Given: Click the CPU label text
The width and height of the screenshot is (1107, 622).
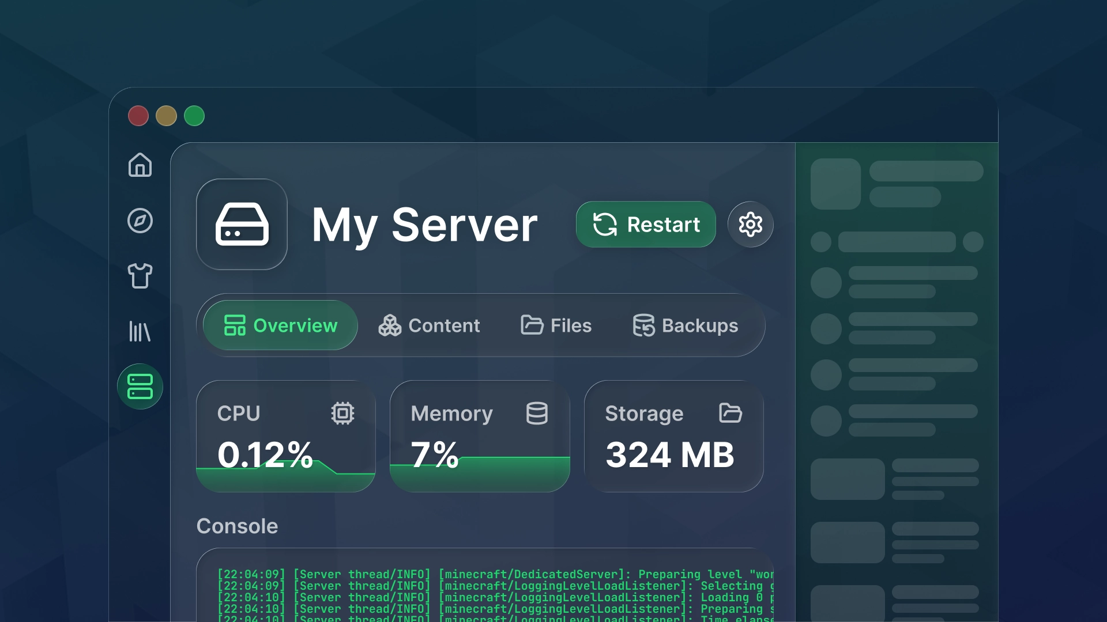Looking at the screenshot, I should [239, 414].
